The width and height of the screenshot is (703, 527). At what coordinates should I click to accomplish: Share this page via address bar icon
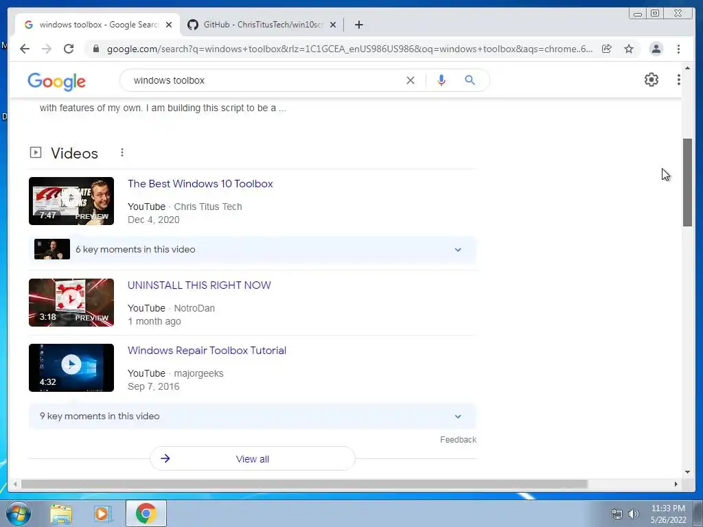pyautogui.click(x=607, y=49)
